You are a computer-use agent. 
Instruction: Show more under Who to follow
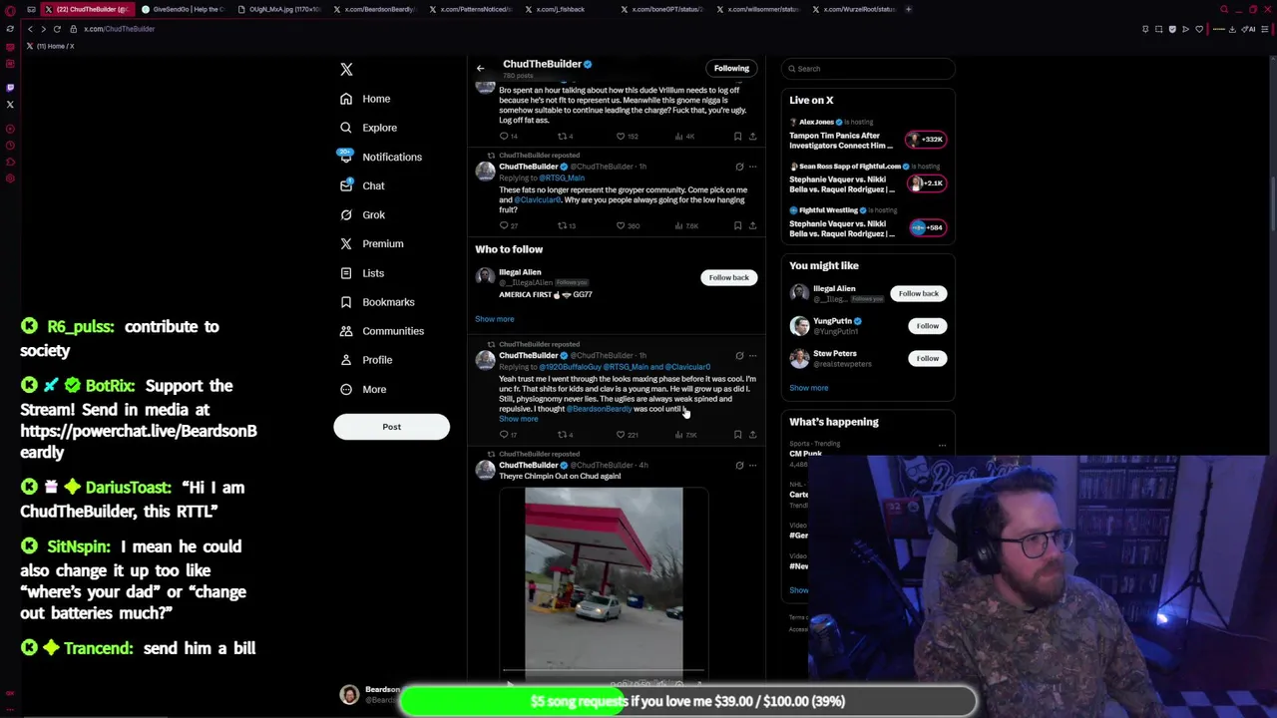(x=495, y=319)
